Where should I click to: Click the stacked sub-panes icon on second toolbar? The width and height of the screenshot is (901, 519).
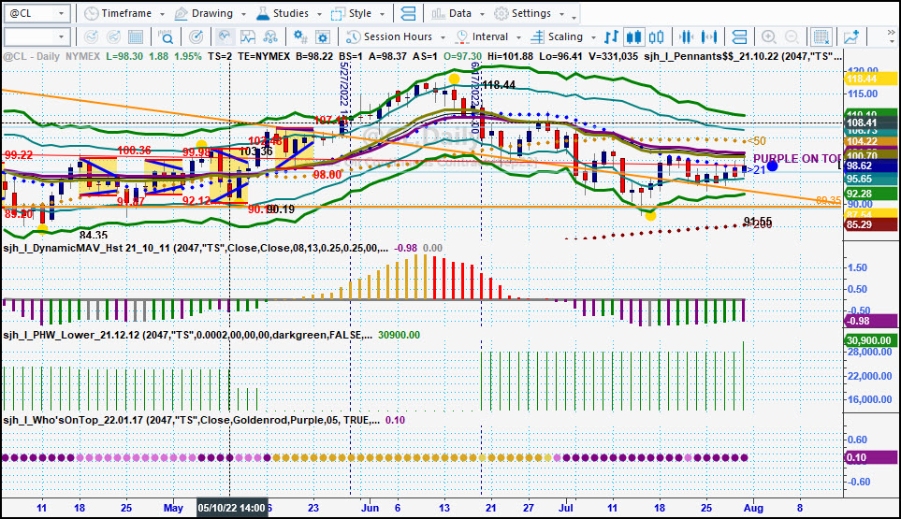point(739,36)
